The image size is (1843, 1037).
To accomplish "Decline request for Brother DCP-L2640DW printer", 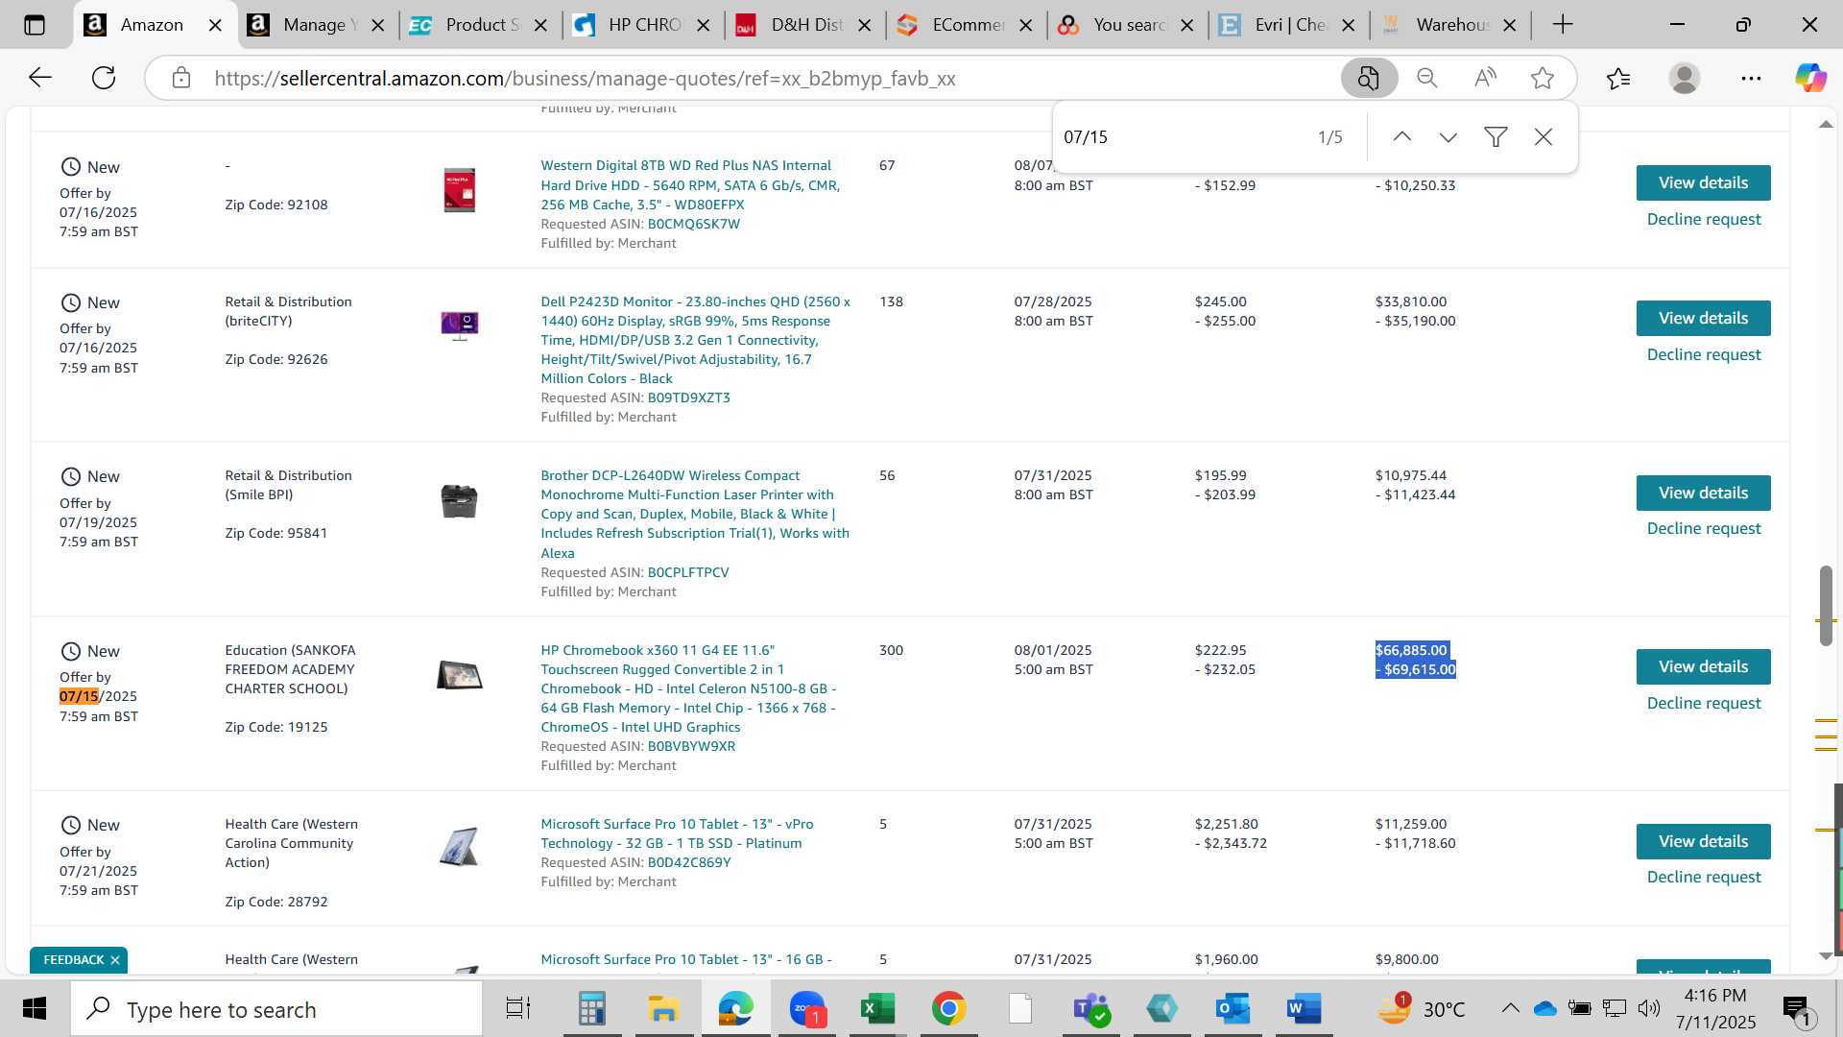I will 1704,528.
